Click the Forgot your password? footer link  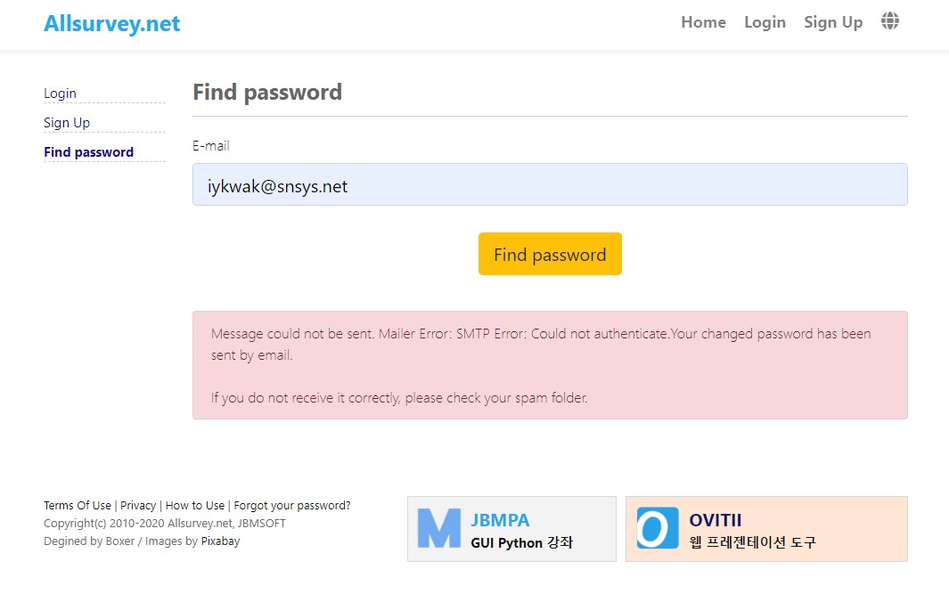tap(292, 506)
